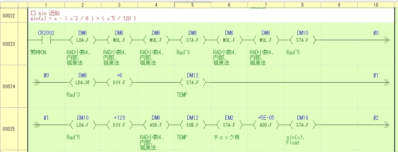Click column header 10

click(376, 5)
